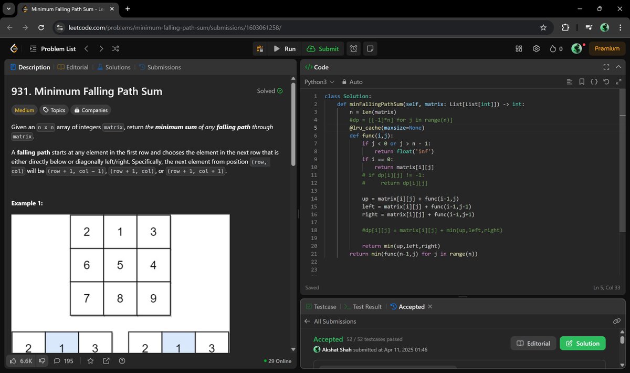Open browser media control icon
Image resolution: width=630 pixels, height=373 pixels.
[x=589, y=27]
